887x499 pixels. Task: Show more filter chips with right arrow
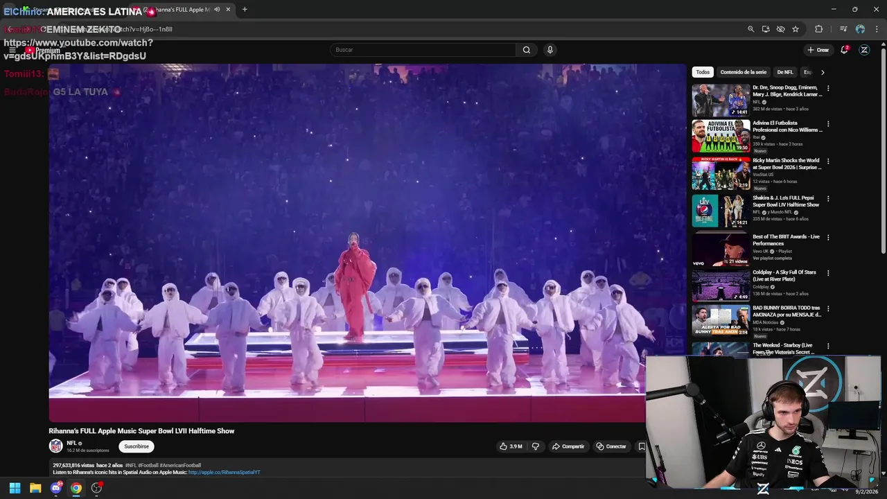click(x=823, y=72)
